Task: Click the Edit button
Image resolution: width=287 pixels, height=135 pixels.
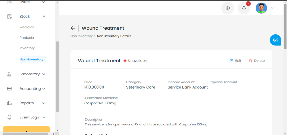Action: coord(235,61)
